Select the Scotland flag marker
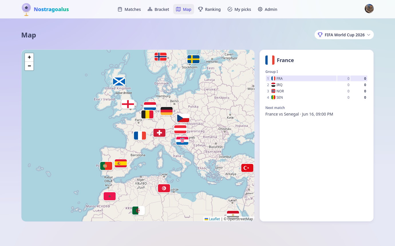 click(x=119, y=82)
